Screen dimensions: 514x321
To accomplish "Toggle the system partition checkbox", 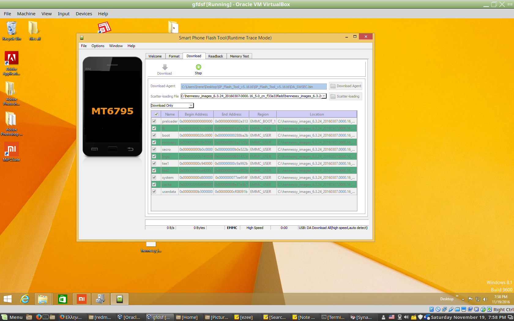I will (154, 178).
